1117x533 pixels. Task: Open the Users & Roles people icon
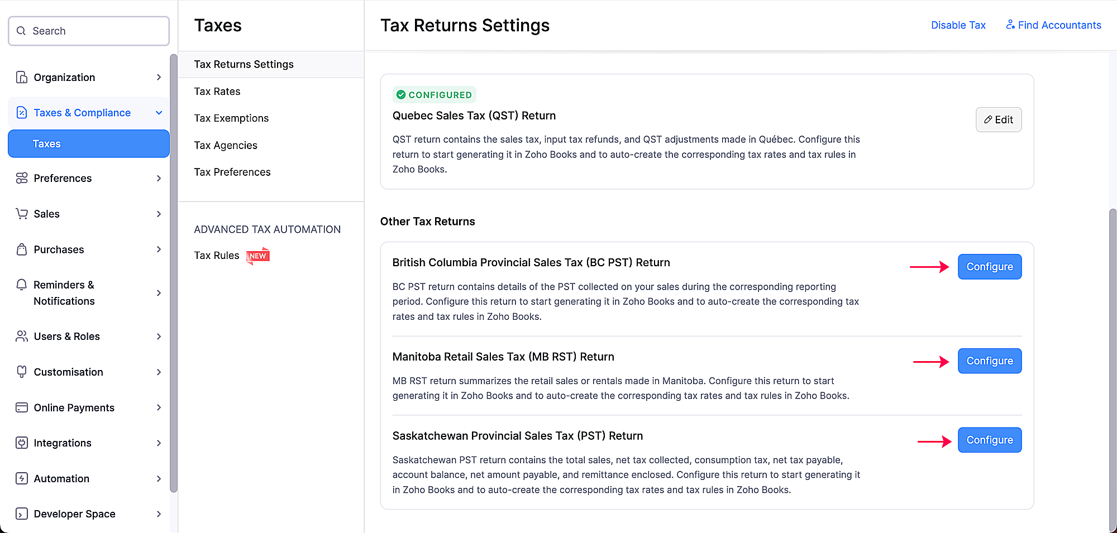[x=21, y=336]
